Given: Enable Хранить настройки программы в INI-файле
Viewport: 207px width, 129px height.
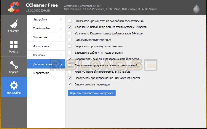Looking at the screenshot, I should (70, 72).
